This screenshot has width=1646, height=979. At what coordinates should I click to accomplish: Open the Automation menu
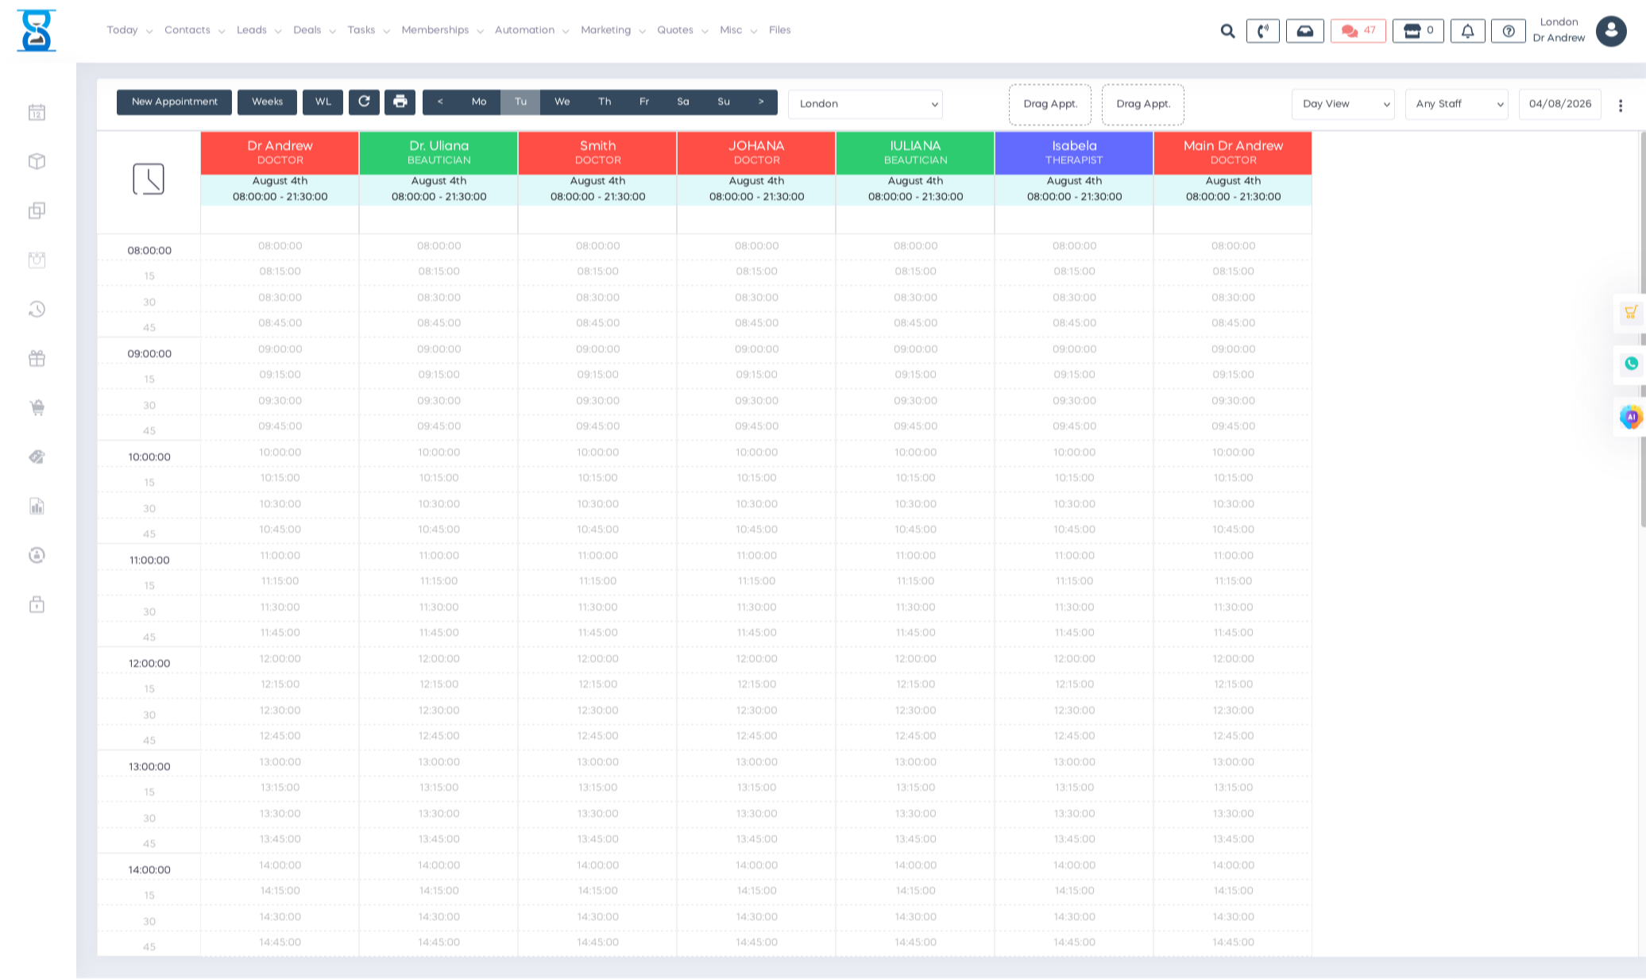(x=531, y=30)
